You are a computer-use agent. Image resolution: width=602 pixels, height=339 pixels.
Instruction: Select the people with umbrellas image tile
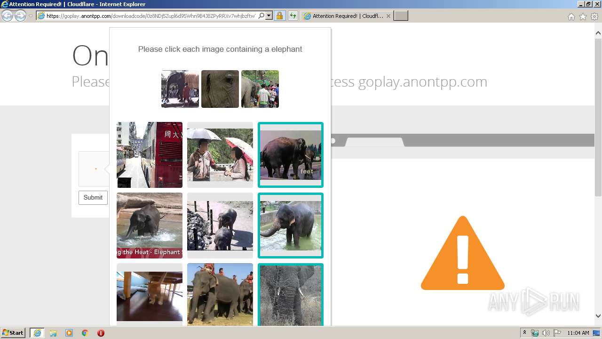point(220,155)
